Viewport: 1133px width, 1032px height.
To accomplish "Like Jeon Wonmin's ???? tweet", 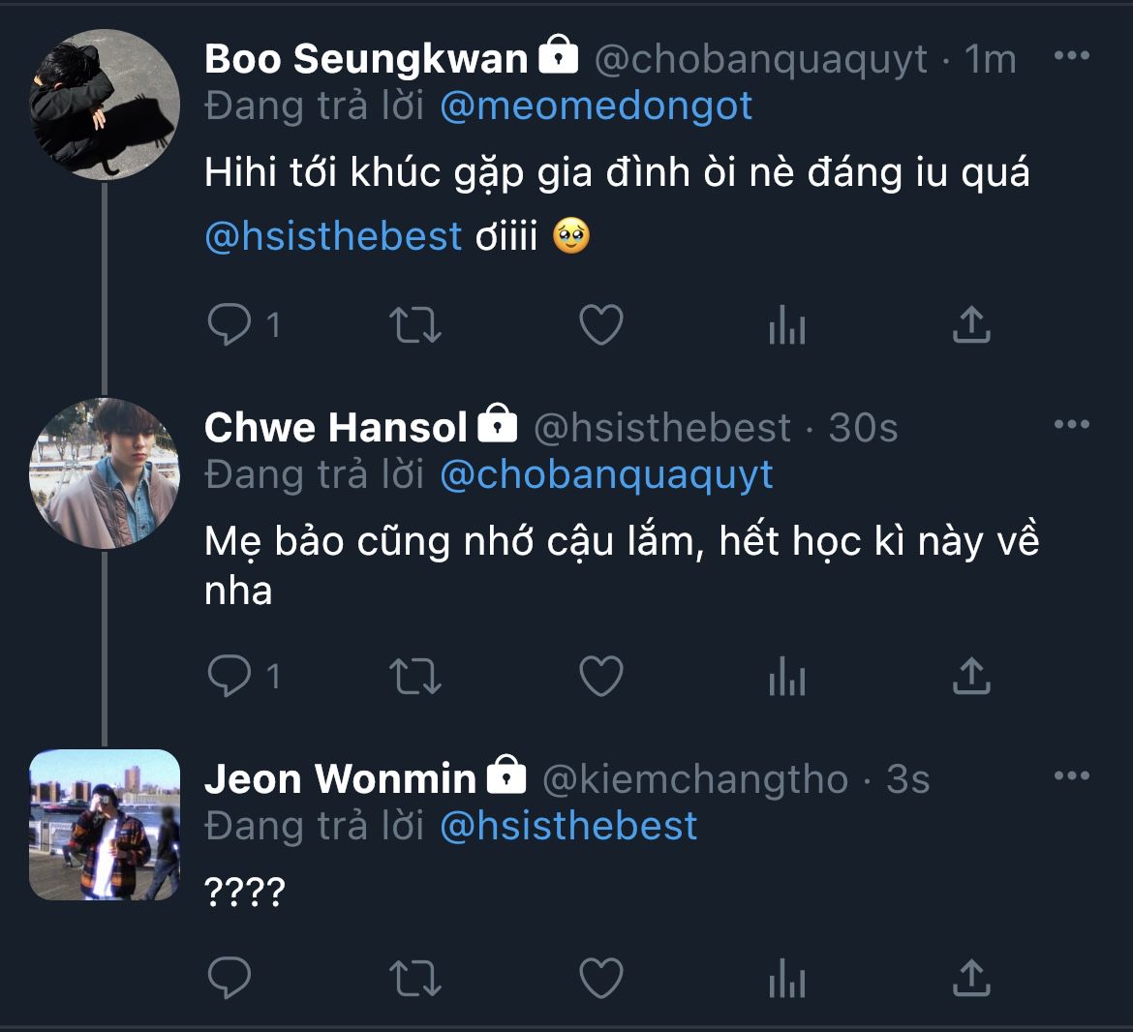I will tap(600, 979).
